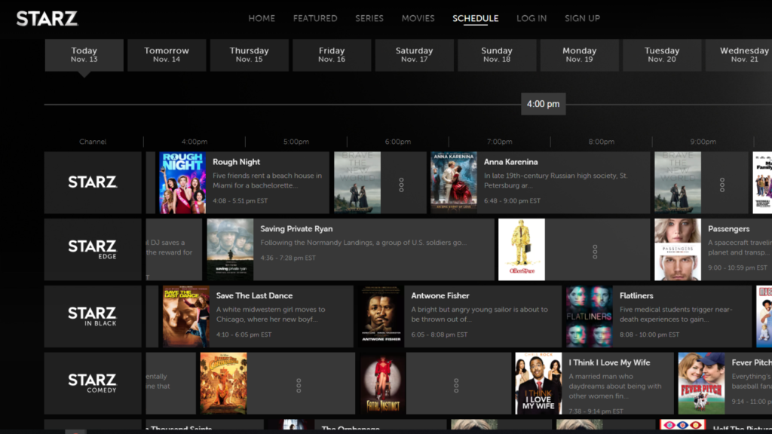Click the 6:05 - 8:08 pm EST time

(x=440, y=335)
